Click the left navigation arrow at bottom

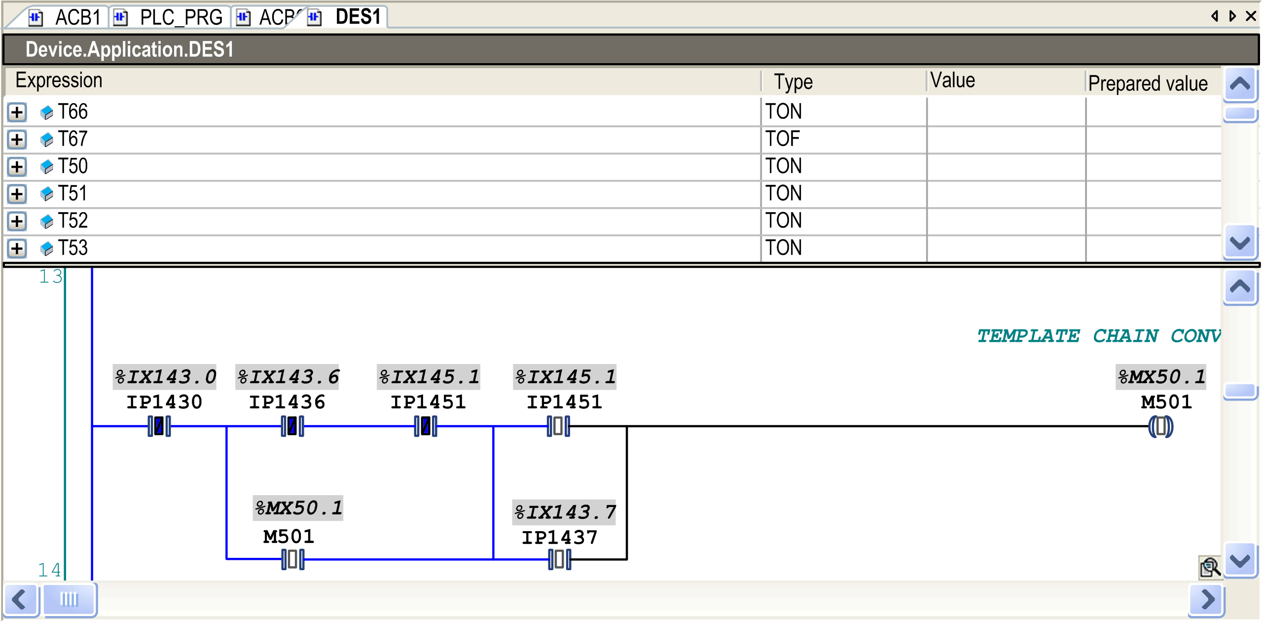pyautogui.click(x=20, y=600)
